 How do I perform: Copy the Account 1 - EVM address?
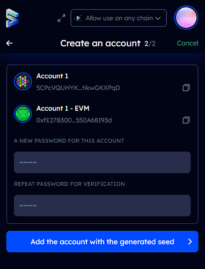tap(186, 120)
